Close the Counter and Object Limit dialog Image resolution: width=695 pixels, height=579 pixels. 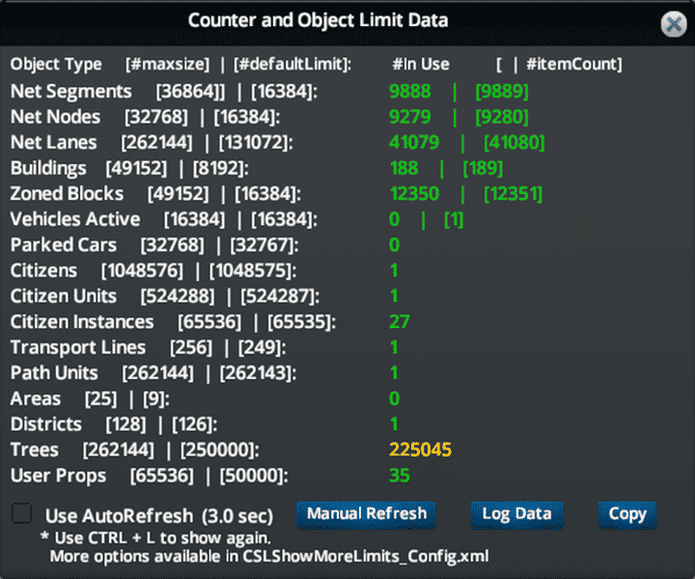coord(674,24)
